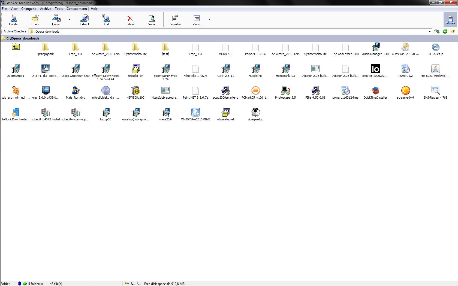Select the parent directory '..' item
Image resolution: width=458 pixels, height=286 pixels.
(x=16, y=49)
